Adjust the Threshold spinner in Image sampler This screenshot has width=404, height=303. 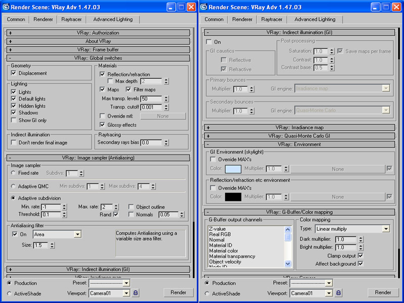[65, 214]
